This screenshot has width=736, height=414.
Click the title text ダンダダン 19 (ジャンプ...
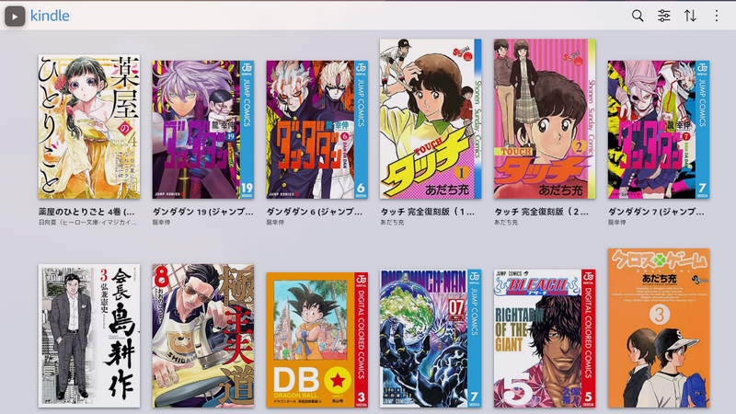pos(202,212)
